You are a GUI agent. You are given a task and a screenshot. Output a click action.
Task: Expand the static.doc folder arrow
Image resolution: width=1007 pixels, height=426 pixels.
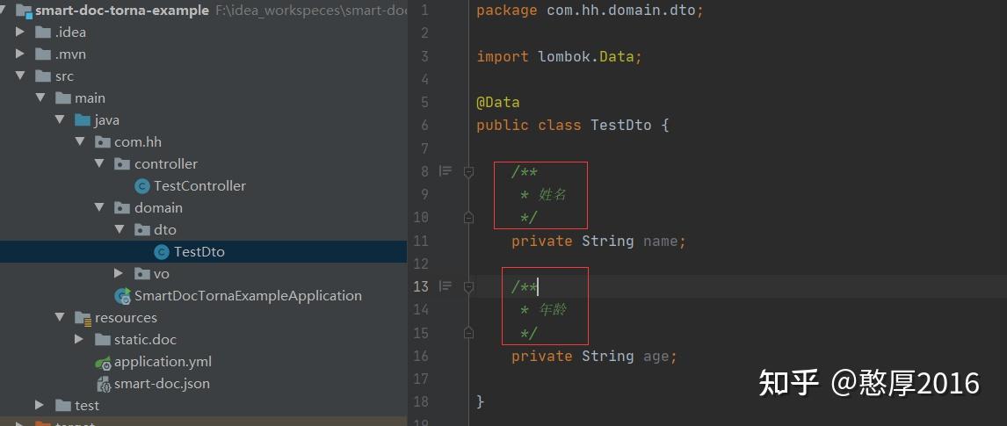click(x=79, y=340)
